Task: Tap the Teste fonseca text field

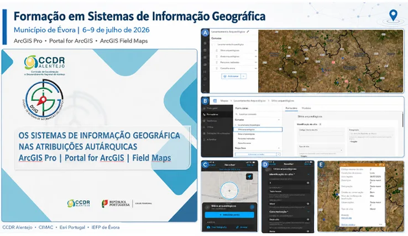Action: pyautogui.click(x=289, y=191)
